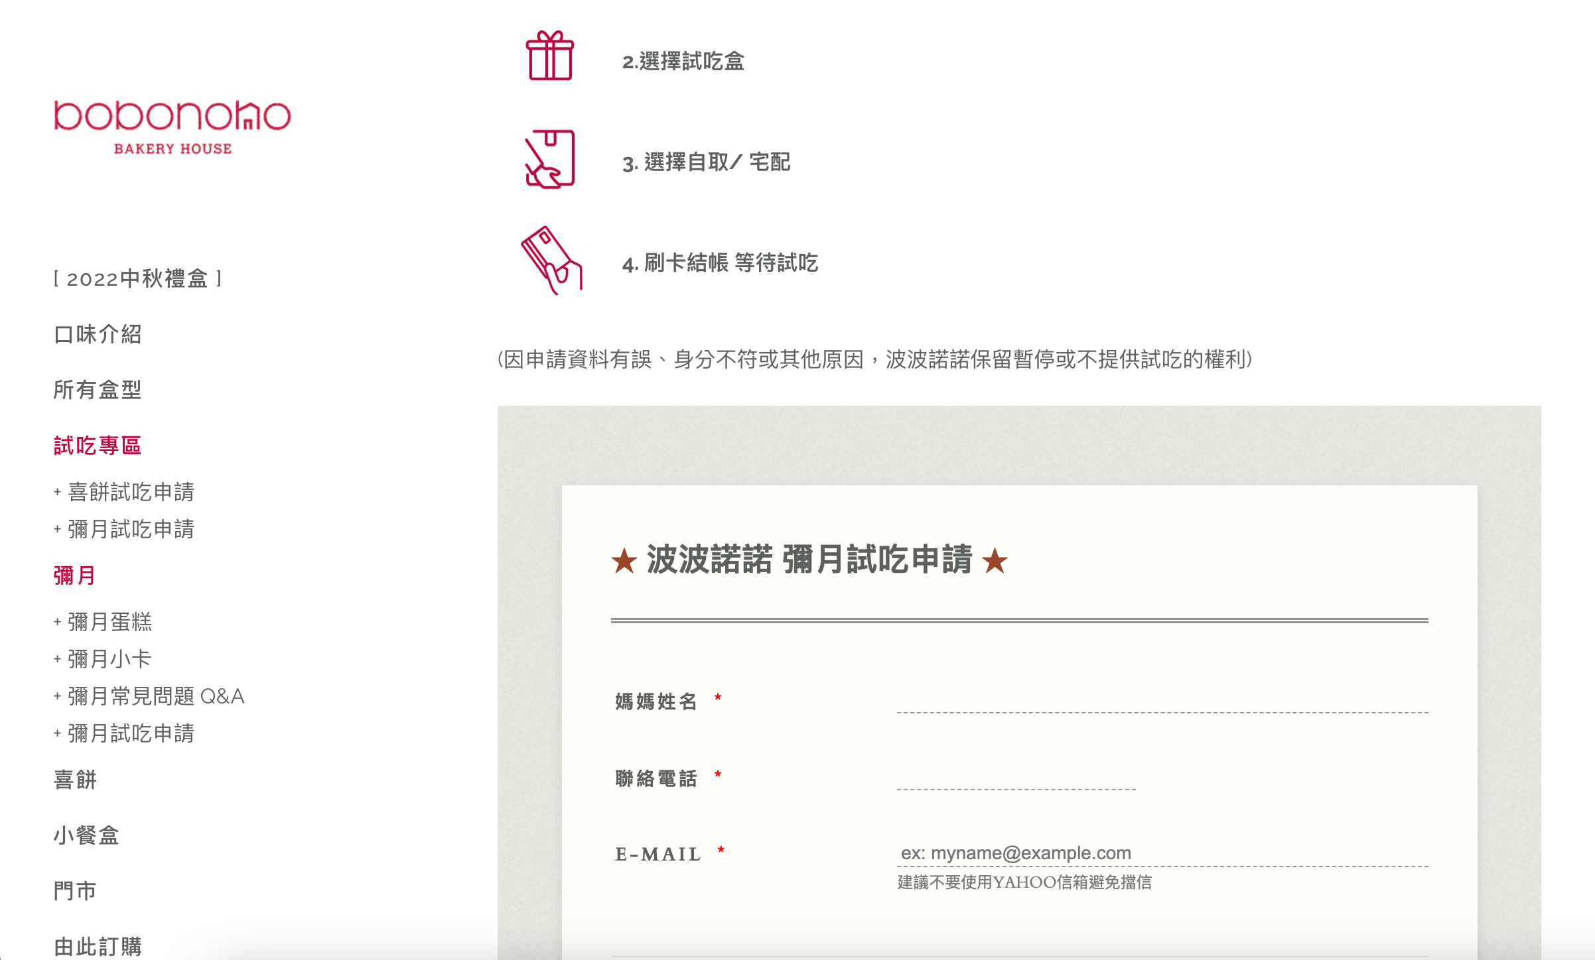This screenshot has height=960, width=1595.
Task: Open 喜餅 in the sidebar
Action: tap(75, 780)
